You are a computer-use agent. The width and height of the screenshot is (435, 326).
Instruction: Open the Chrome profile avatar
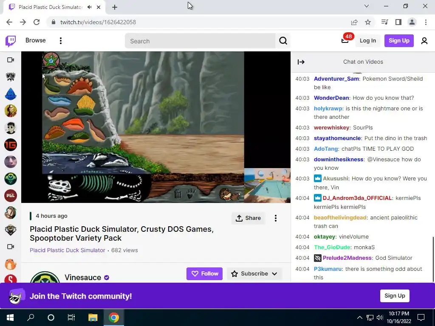tap(412, 22)
